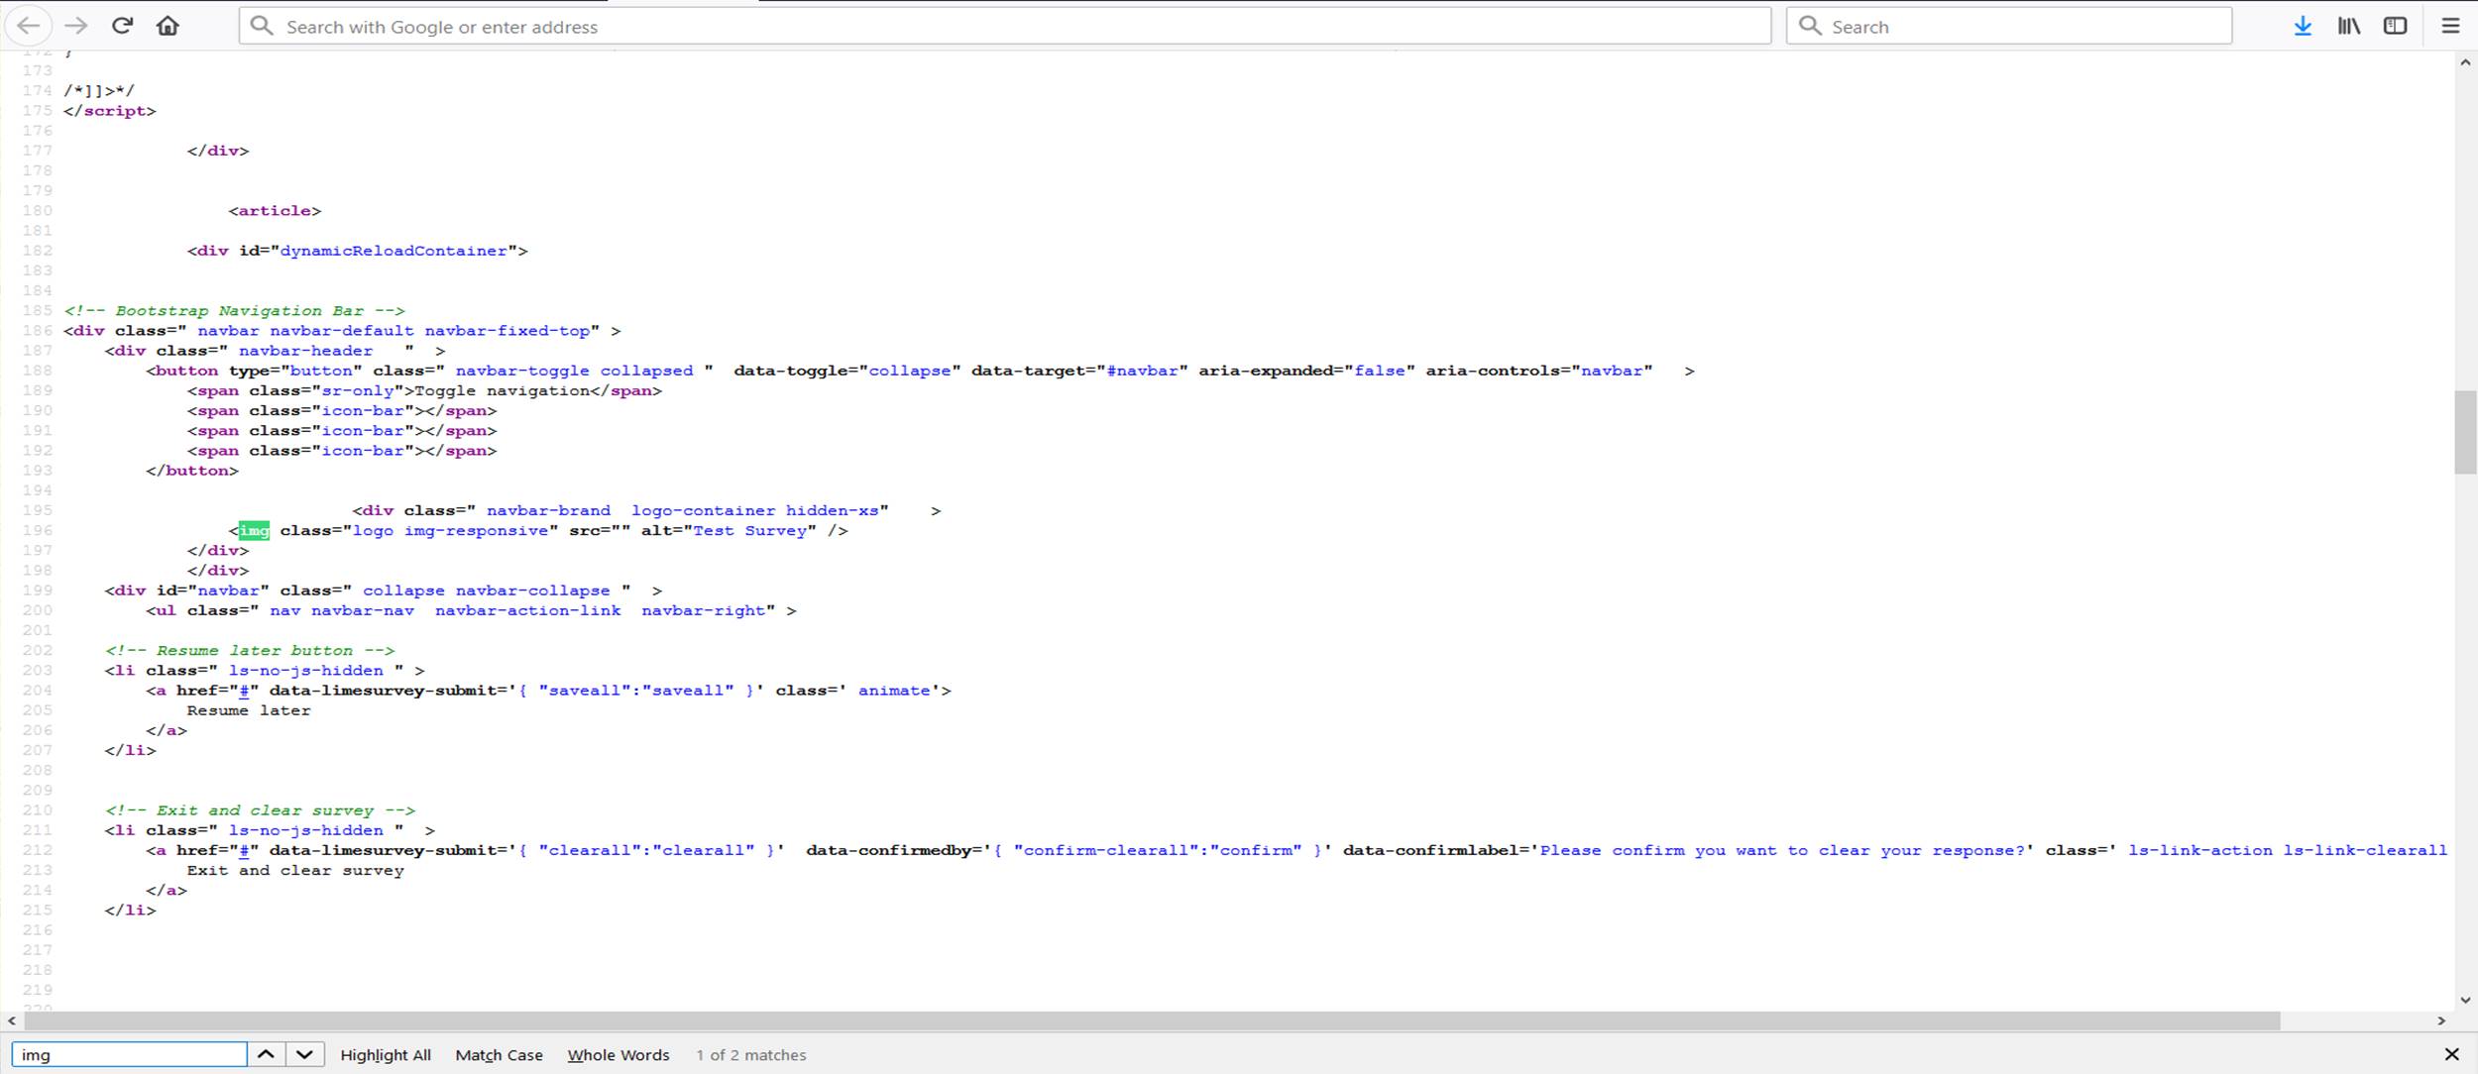
Task: Click the browser Back arrow icon
Action: [29, 26]
